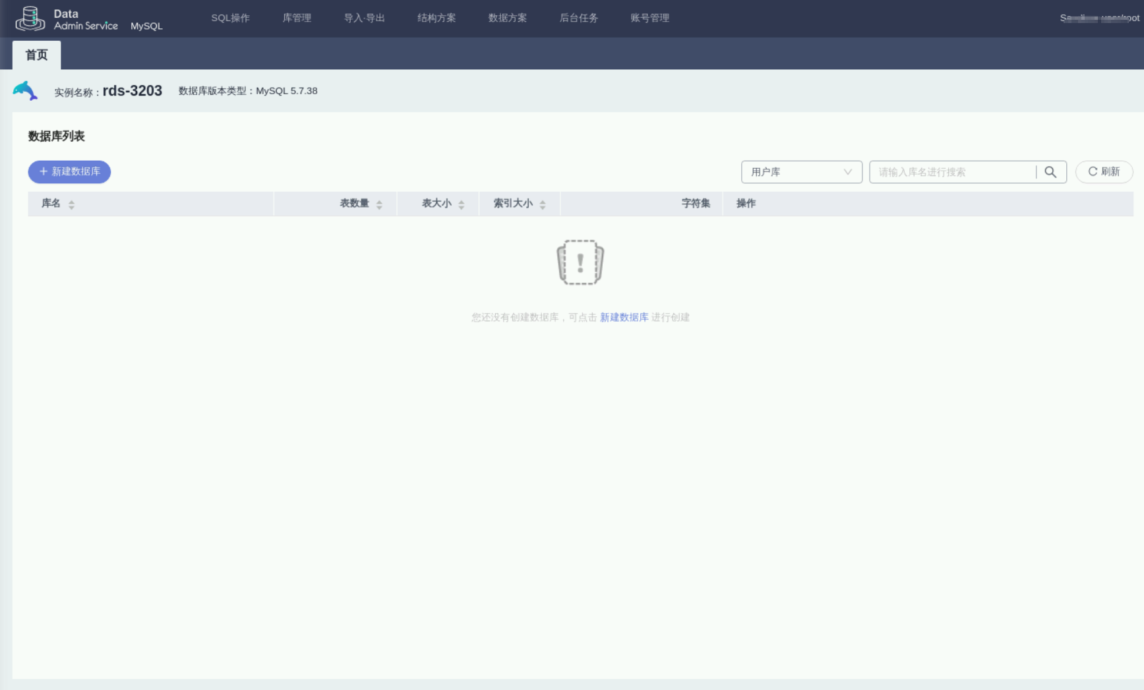This screenshot has height=690, width=1144.
Task: Click instance name rds-3203
Action: tap(133, 91)
